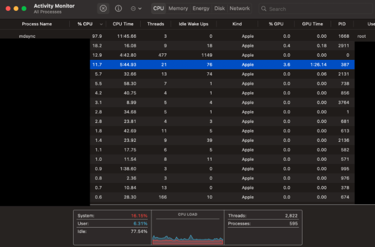Select row with PID 681

click(x=222, y=121)
